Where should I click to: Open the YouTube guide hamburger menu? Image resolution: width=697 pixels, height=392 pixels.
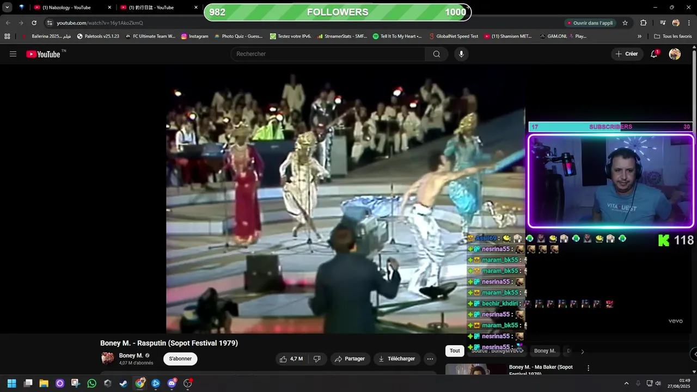point(13,54)
